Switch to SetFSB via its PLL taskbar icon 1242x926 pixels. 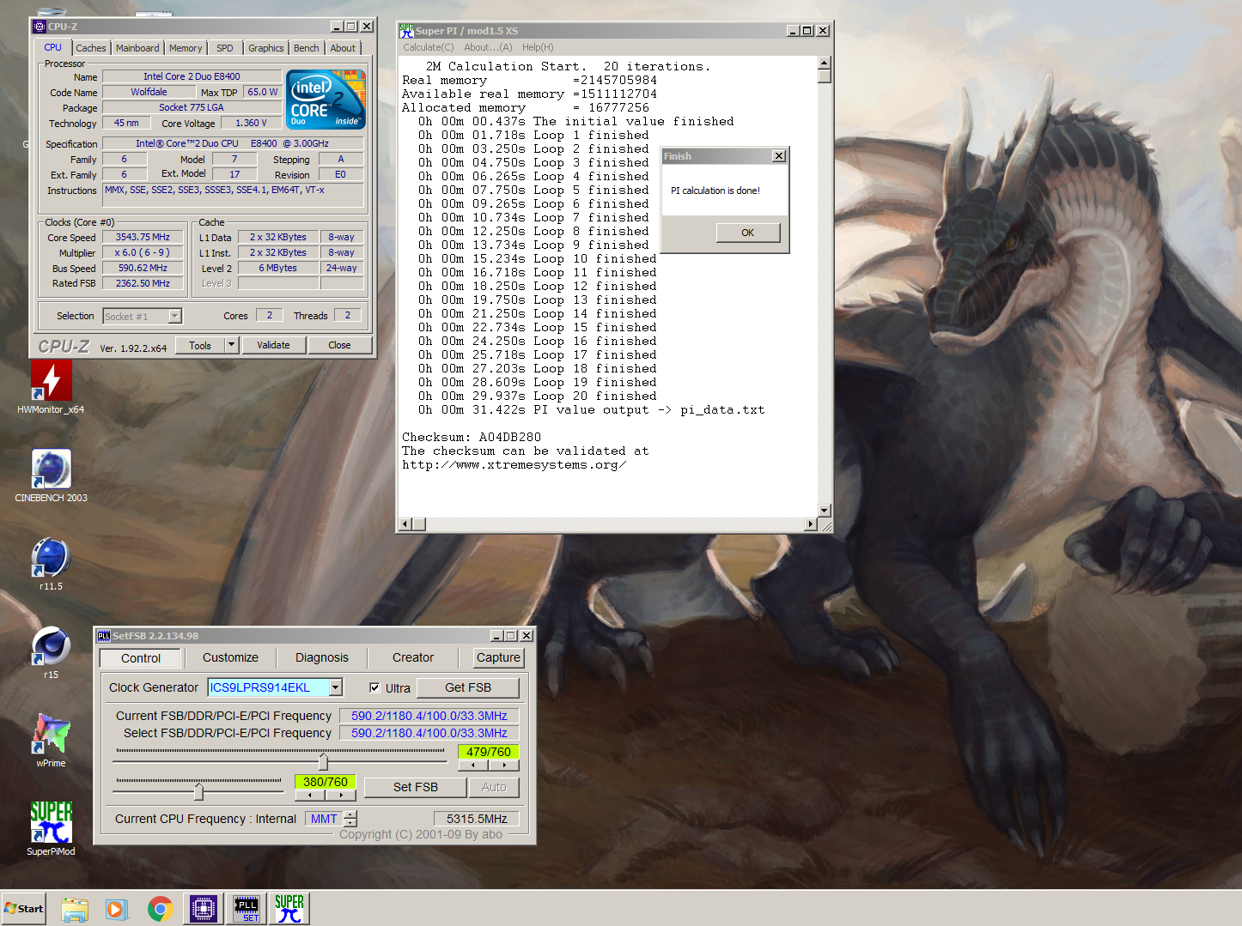coord(247,909)
